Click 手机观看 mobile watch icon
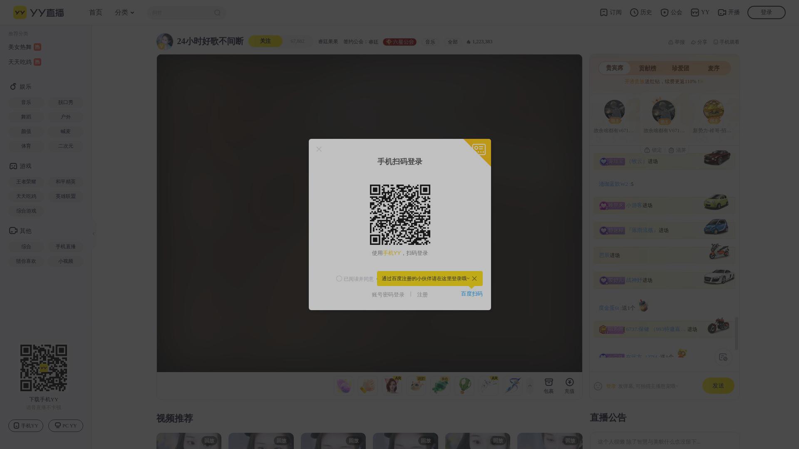 (726, 42)
